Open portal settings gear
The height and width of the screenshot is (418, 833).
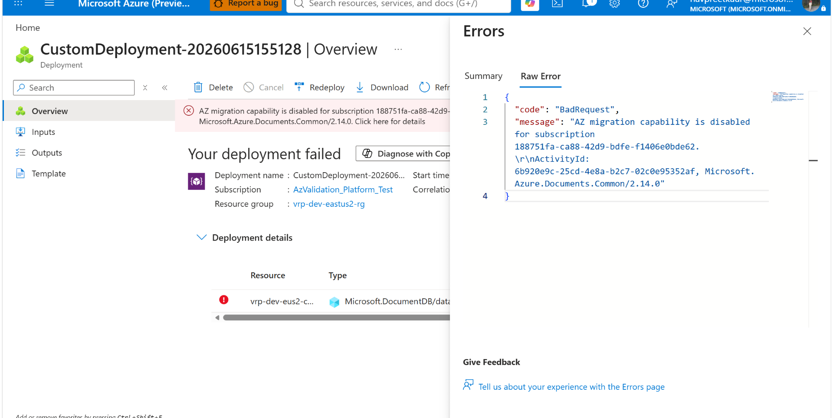[614, 4]
